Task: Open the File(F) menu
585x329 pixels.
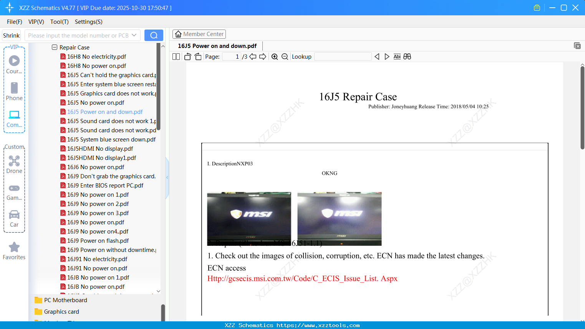Action: [15, 22]
